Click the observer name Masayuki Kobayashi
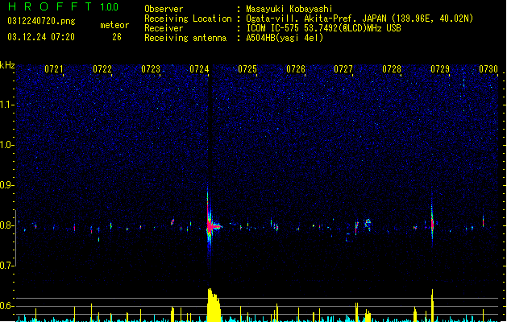Image resolution: width=507 pixels, height=322 pixels. [289, 9]
